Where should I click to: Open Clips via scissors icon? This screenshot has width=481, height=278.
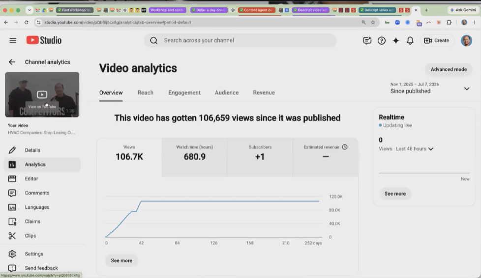tap(12, 236)
